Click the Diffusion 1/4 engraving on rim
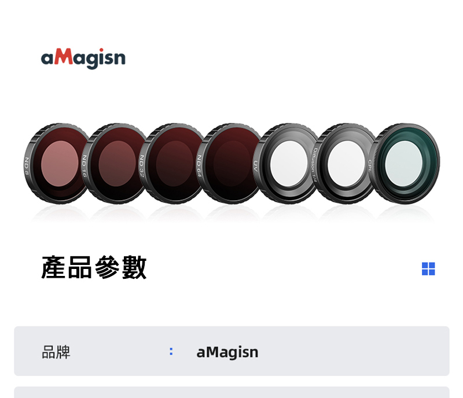Screen dimensions: 463x398 click(x=314, y=164)
